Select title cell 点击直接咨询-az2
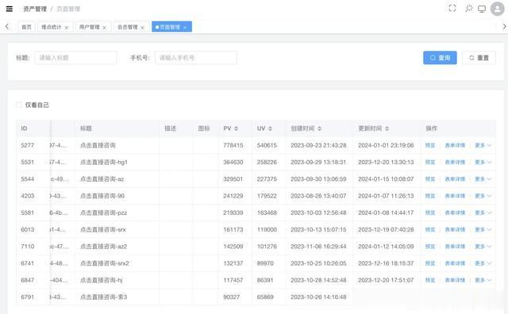This screenshot has height=314, width=508. coord(104,247)
